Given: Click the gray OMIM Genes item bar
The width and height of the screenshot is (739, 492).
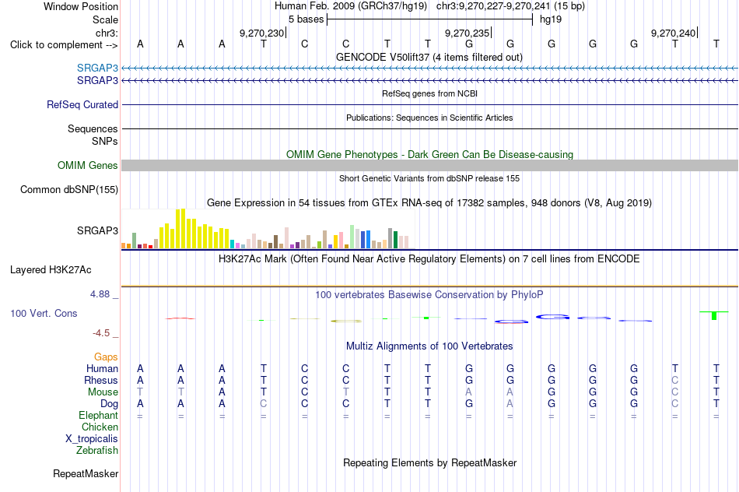Looking at the screenshot, I should click(430, 166).
